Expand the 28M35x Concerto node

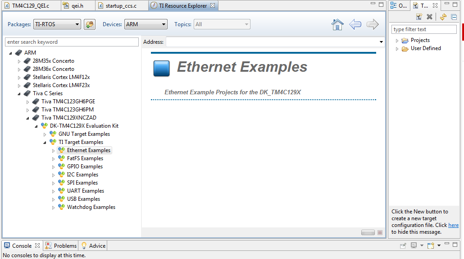coord(19,61)
